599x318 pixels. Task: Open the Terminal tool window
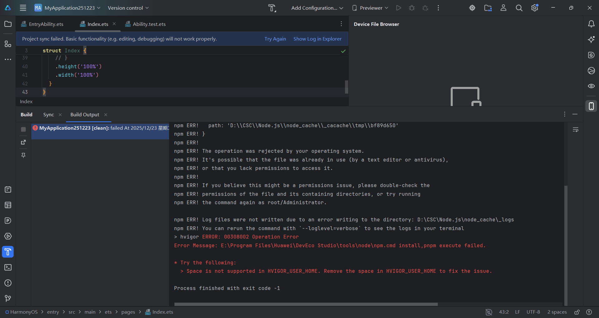8,267
